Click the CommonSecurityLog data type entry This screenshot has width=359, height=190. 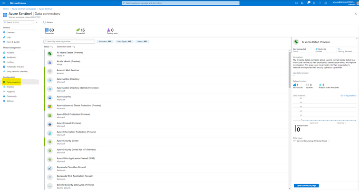click(x=311, y=141)
